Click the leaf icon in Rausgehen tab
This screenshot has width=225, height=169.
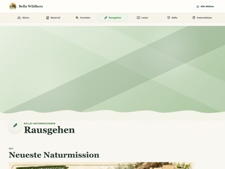click(106, 18)
